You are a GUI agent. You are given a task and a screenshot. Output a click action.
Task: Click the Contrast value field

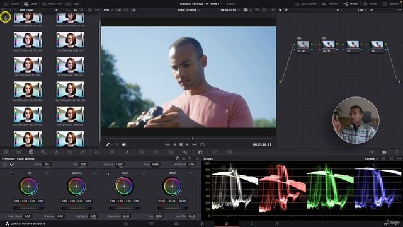(x=119, y=164)
